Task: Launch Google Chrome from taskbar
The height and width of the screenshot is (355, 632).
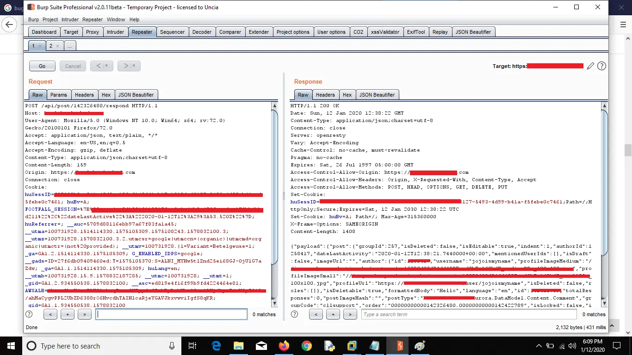Action: click(x=306, y=346)
